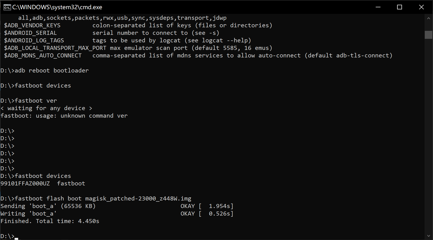Click the $ADB_MDNS_AUTO_CONNECT variable name
433x240 pixels.
coord(43,55)
